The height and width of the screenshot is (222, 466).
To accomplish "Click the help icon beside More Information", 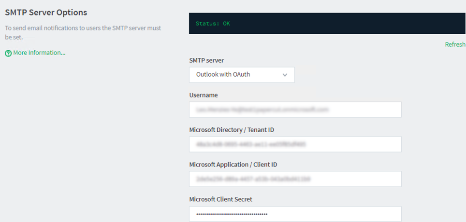I will (8, 53).
